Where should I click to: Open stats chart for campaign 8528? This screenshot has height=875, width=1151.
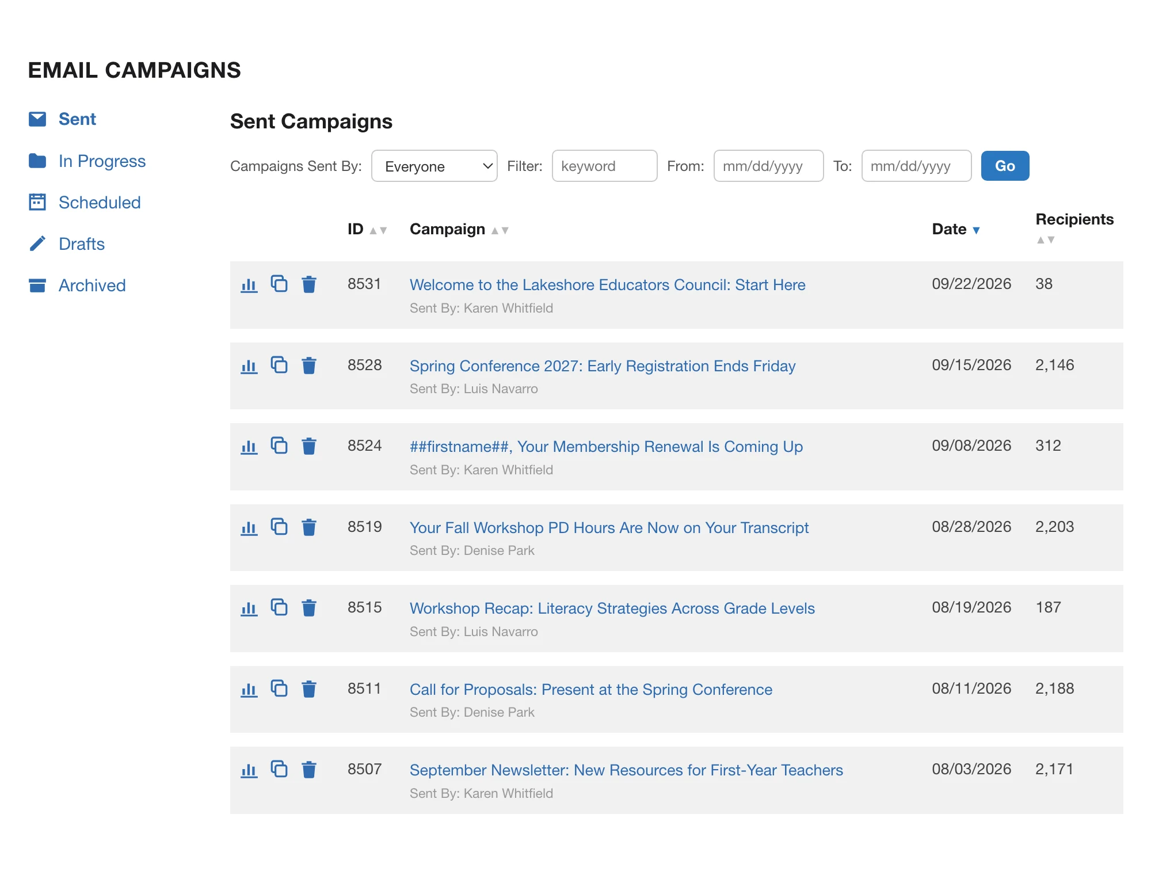pyautogui.click(x=249, y=366)
